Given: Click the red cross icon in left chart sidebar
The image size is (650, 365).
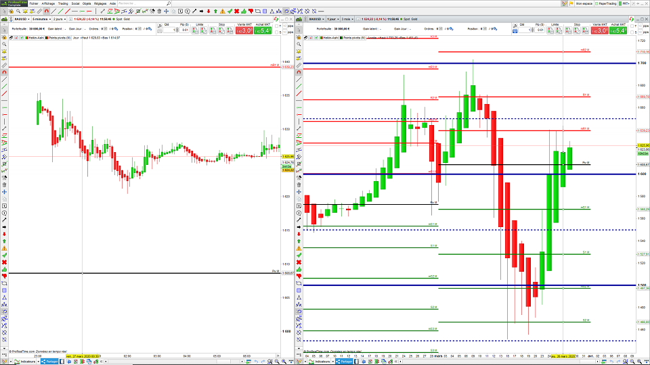Looking at the screenshot, I should (x=4, y=262).
